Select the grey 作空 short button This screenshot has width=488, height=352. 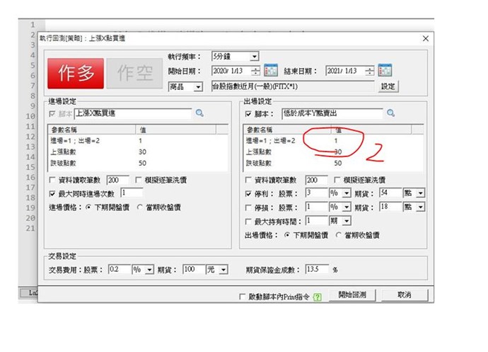click(x=134, y=71)
